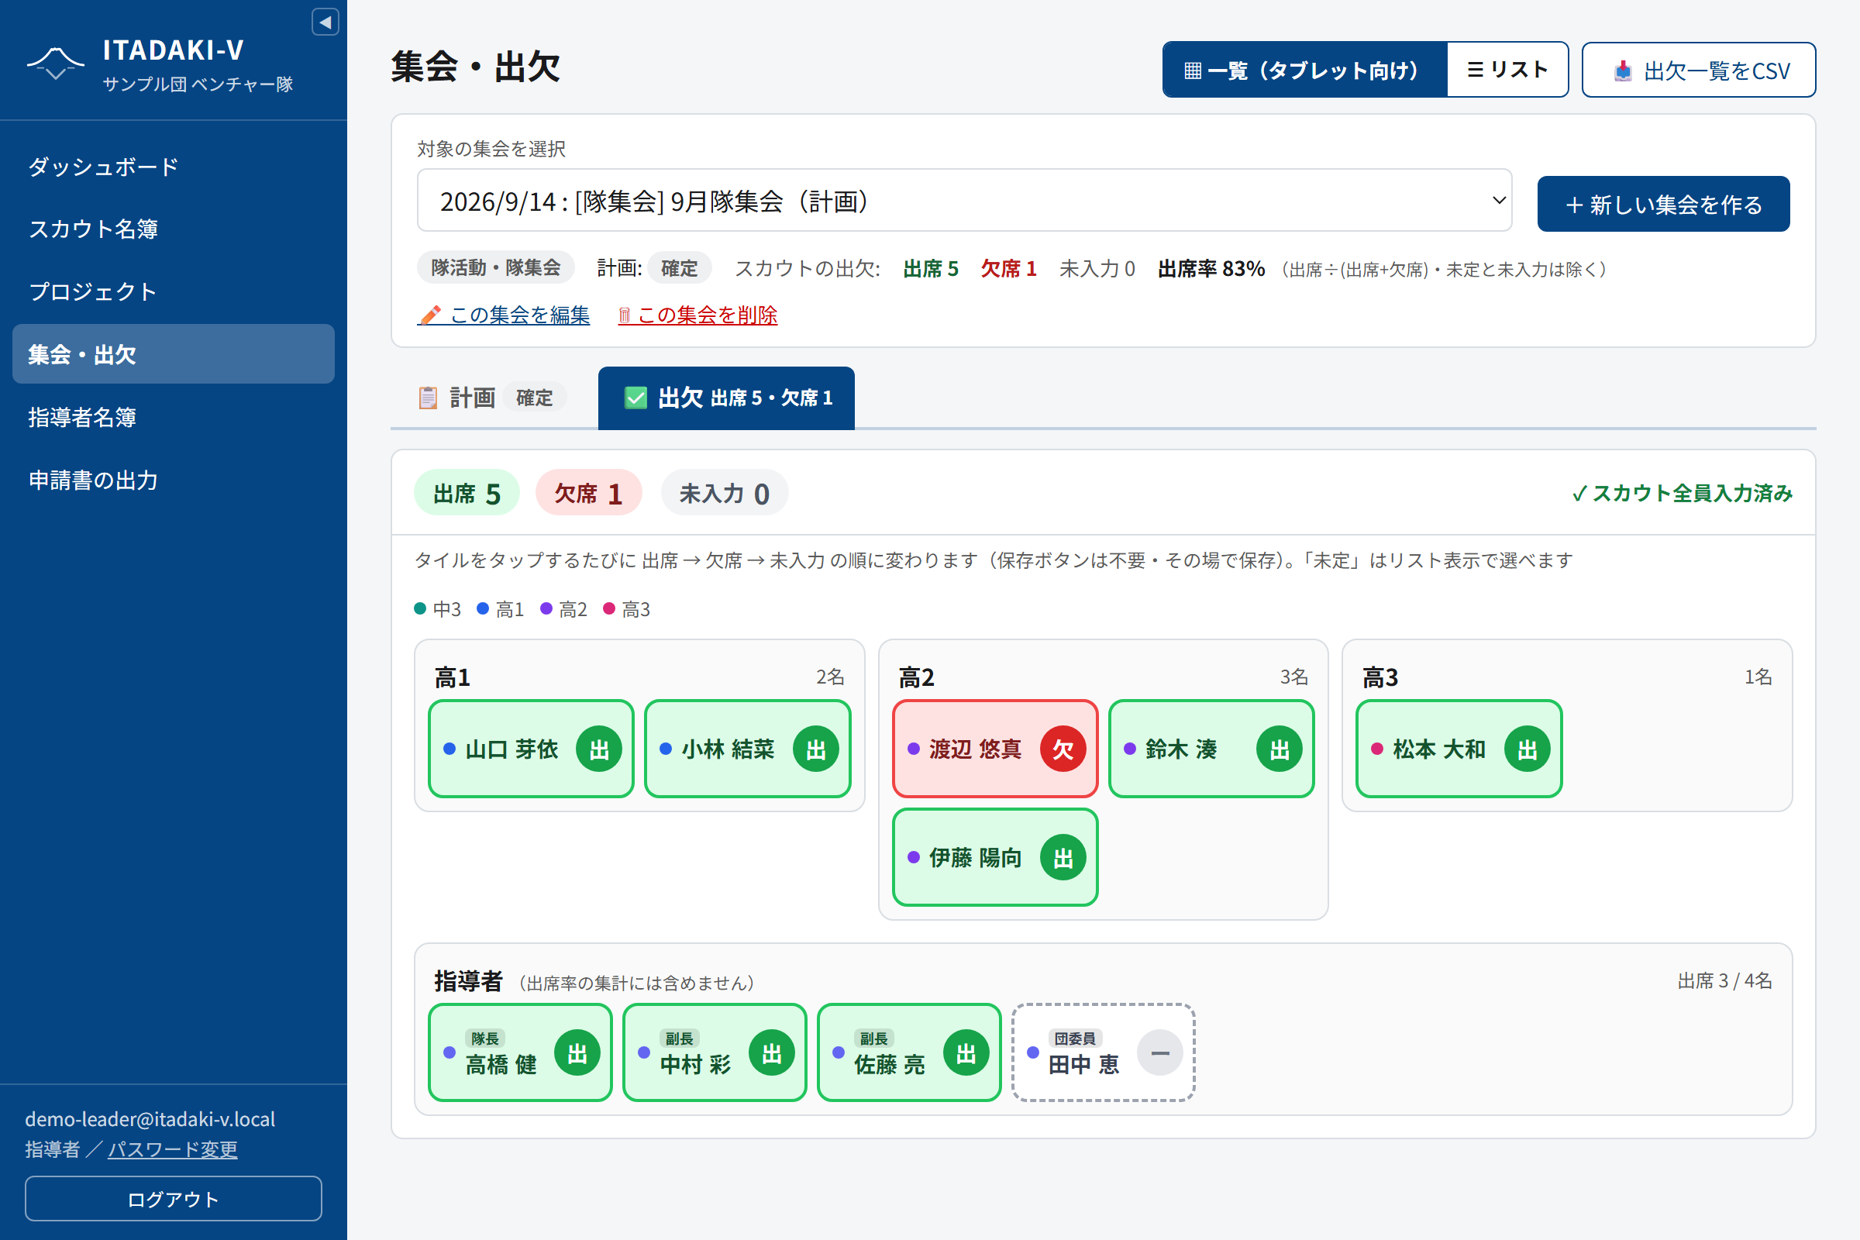This screenshot has width=1860, height=1240.
Task: Click the 隊活動・隊集会 tag
Action: coord(496,268)
